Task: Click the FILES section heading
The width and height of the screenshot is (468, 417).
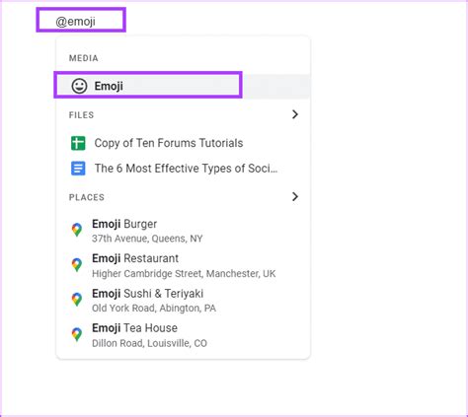Action: click(x=81, y=115)
